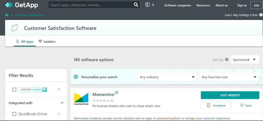Open the compare counter icon in header
Screen dimensions: 263x121
coord(149,5)
